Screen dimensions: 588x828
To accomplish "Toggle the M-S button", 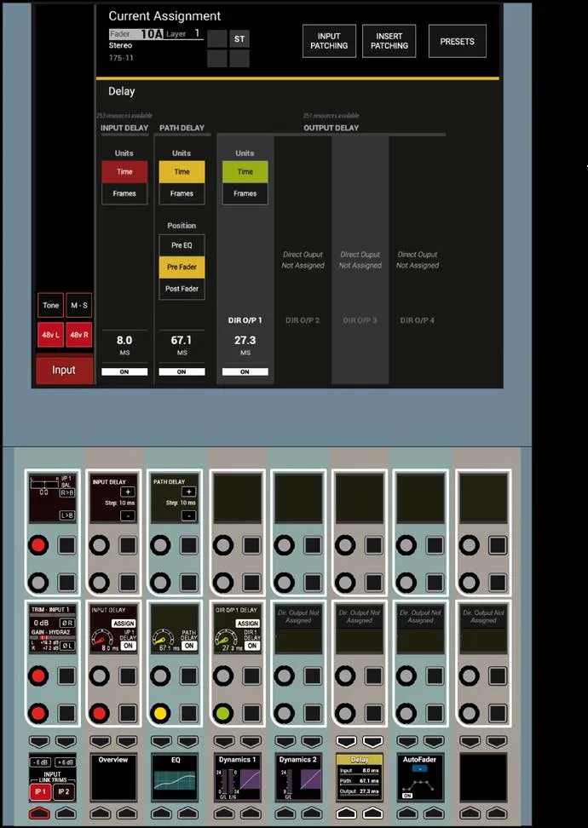I will pyautogui.click(x=79, y=305).
